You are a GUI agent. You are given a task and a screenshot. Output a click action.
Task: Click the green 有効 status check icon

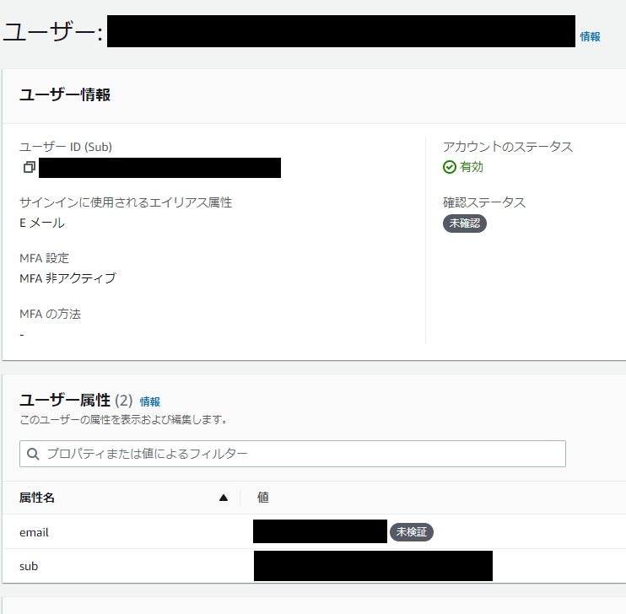(x=450, y=167)
